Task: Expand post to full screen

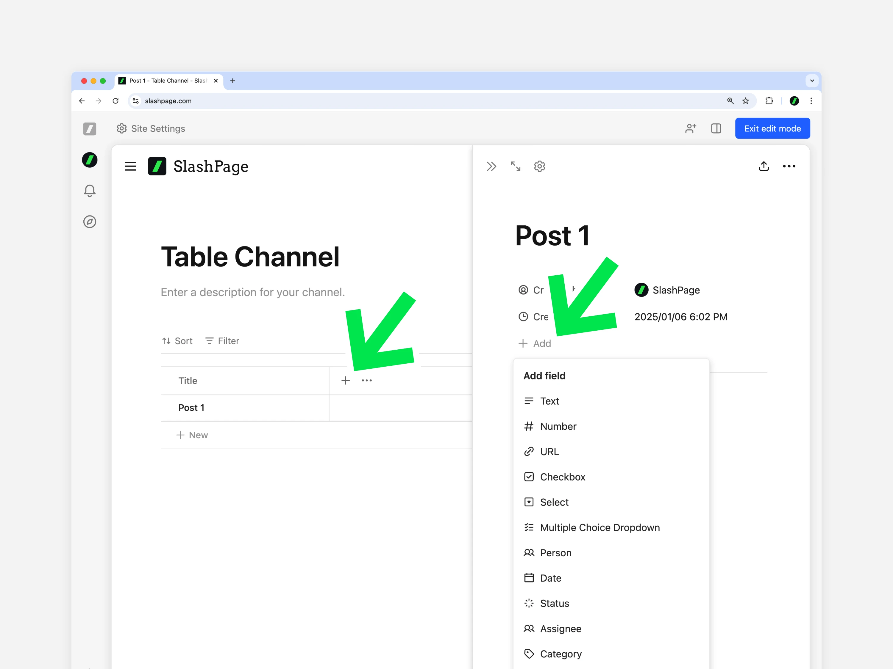Action: [516, 166]
